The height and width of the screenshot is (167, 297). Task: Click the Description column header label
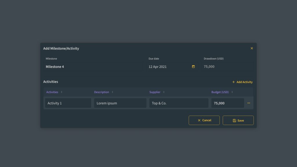point(102,92)
